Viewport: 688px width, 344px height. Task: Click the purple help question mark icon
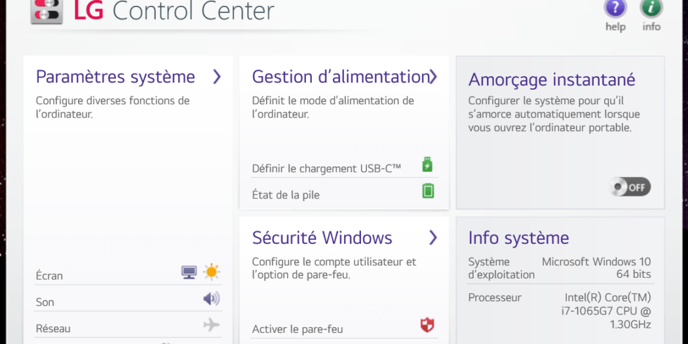pos(615,9)
